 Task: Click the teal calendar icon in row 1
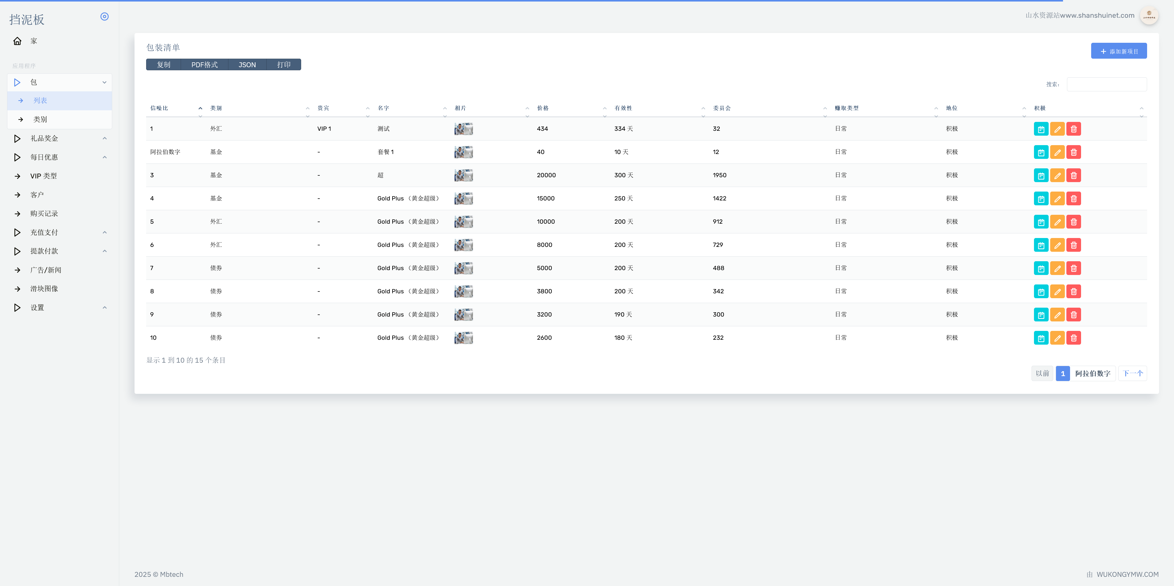coord(1041,129)
